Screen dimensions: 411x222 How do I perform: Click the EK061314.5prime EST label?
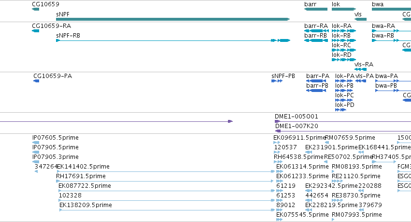(x=302, y=167)
